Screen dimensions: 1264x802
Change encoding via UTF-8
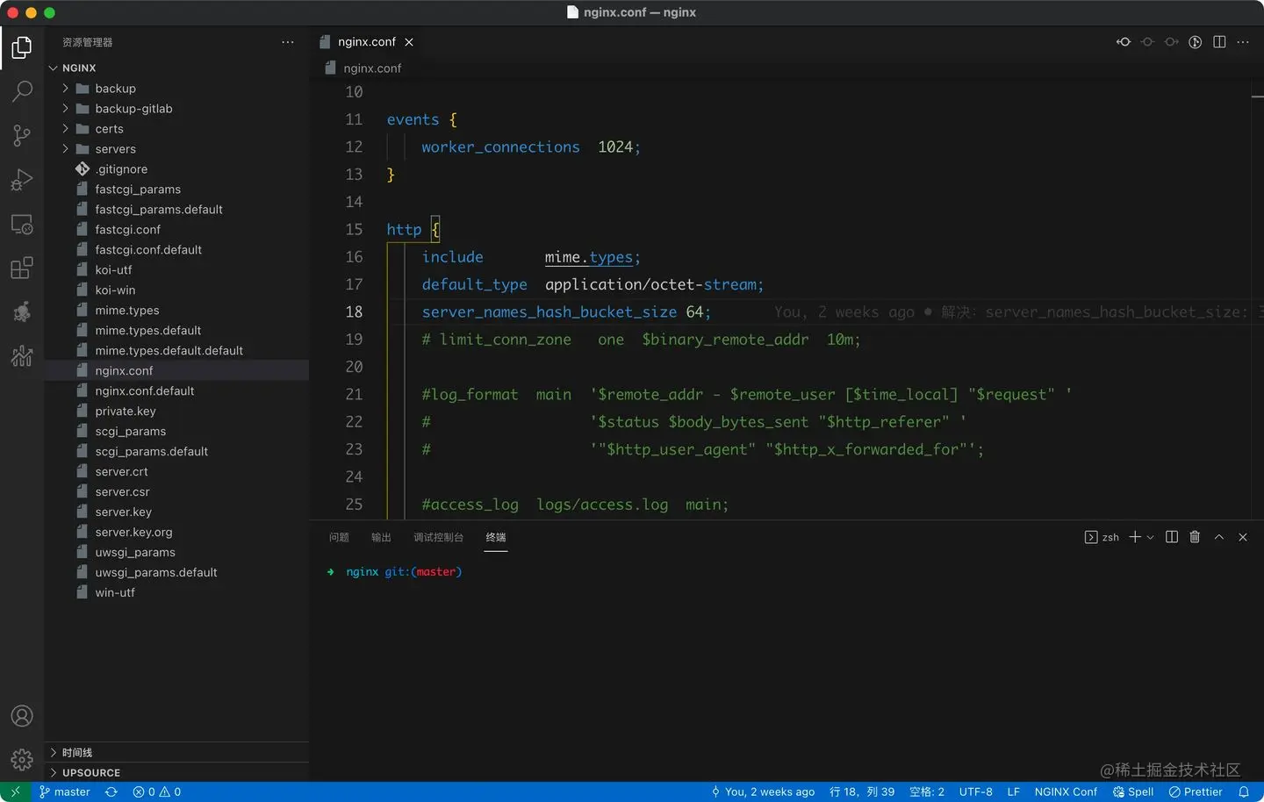[x=976, y=791]
